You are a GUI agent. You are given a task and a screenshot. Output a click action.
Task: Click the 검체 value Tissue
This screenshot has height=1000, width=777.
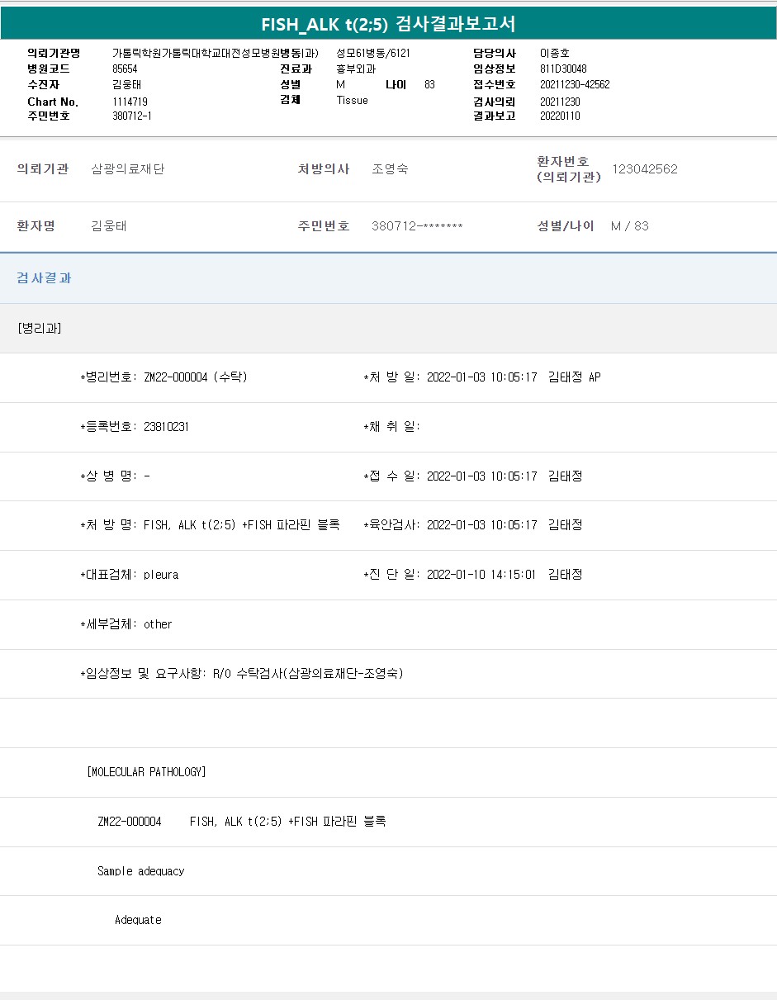point(353,100)
